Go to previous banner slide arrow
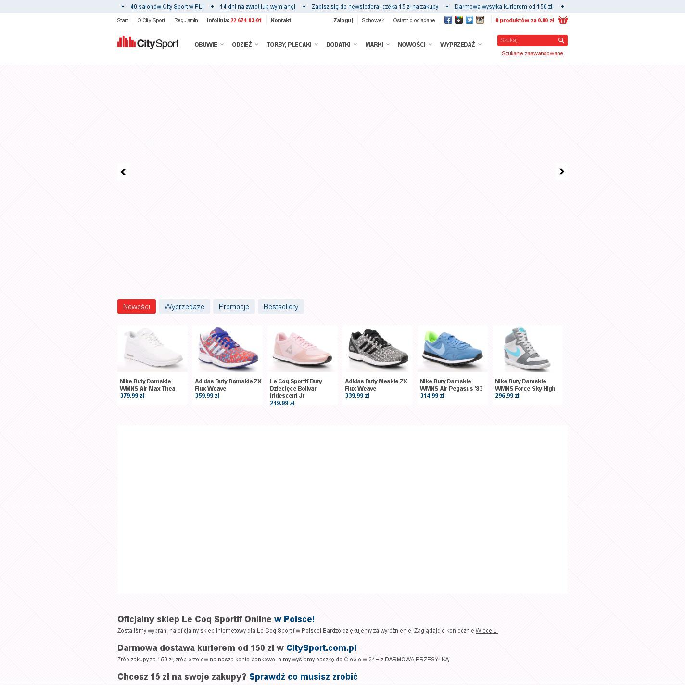This screenshot has width=685, height=685. point(123,172)
